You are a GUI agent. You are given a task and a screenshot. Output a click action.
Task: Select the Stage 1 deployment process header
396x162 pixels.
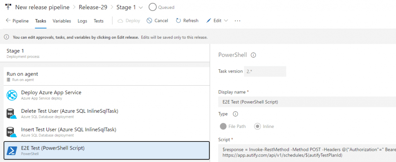point(105,53)
